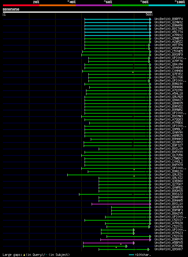Open hit UniRef100_C5WQV2
The height and width of the screenshot is (257, 188).
coord(169,159)
